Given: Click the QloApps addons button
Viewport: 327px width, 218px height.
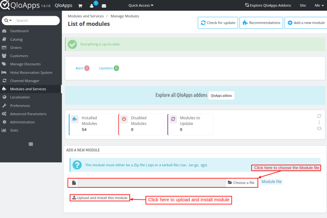Looking at the screenshot, I should [x=221, y=95].
